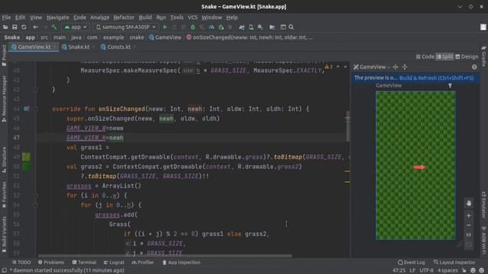Switch to the Consts.kt tab
Screen dimensions: 488x274
119,47
